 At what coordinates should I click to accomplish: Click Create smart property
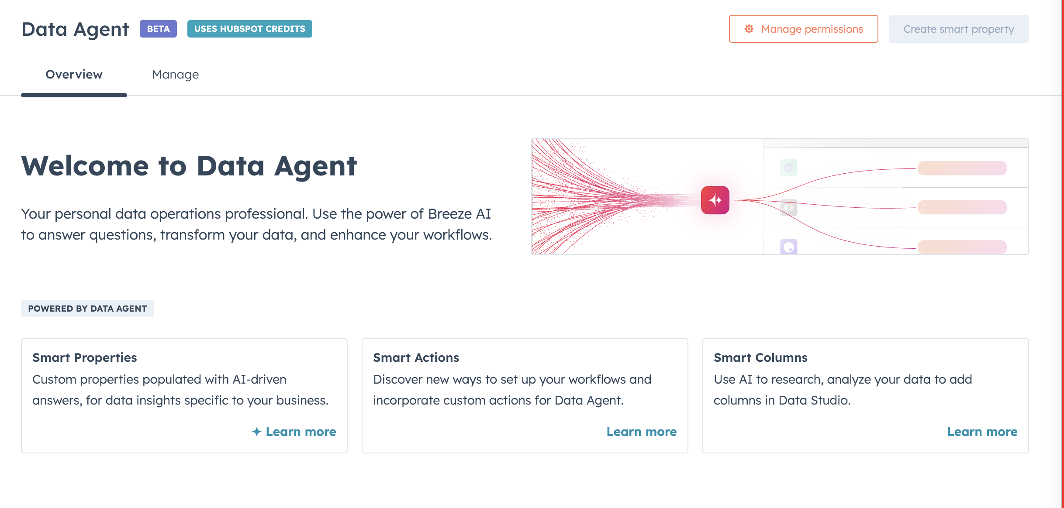coord(959,29)
